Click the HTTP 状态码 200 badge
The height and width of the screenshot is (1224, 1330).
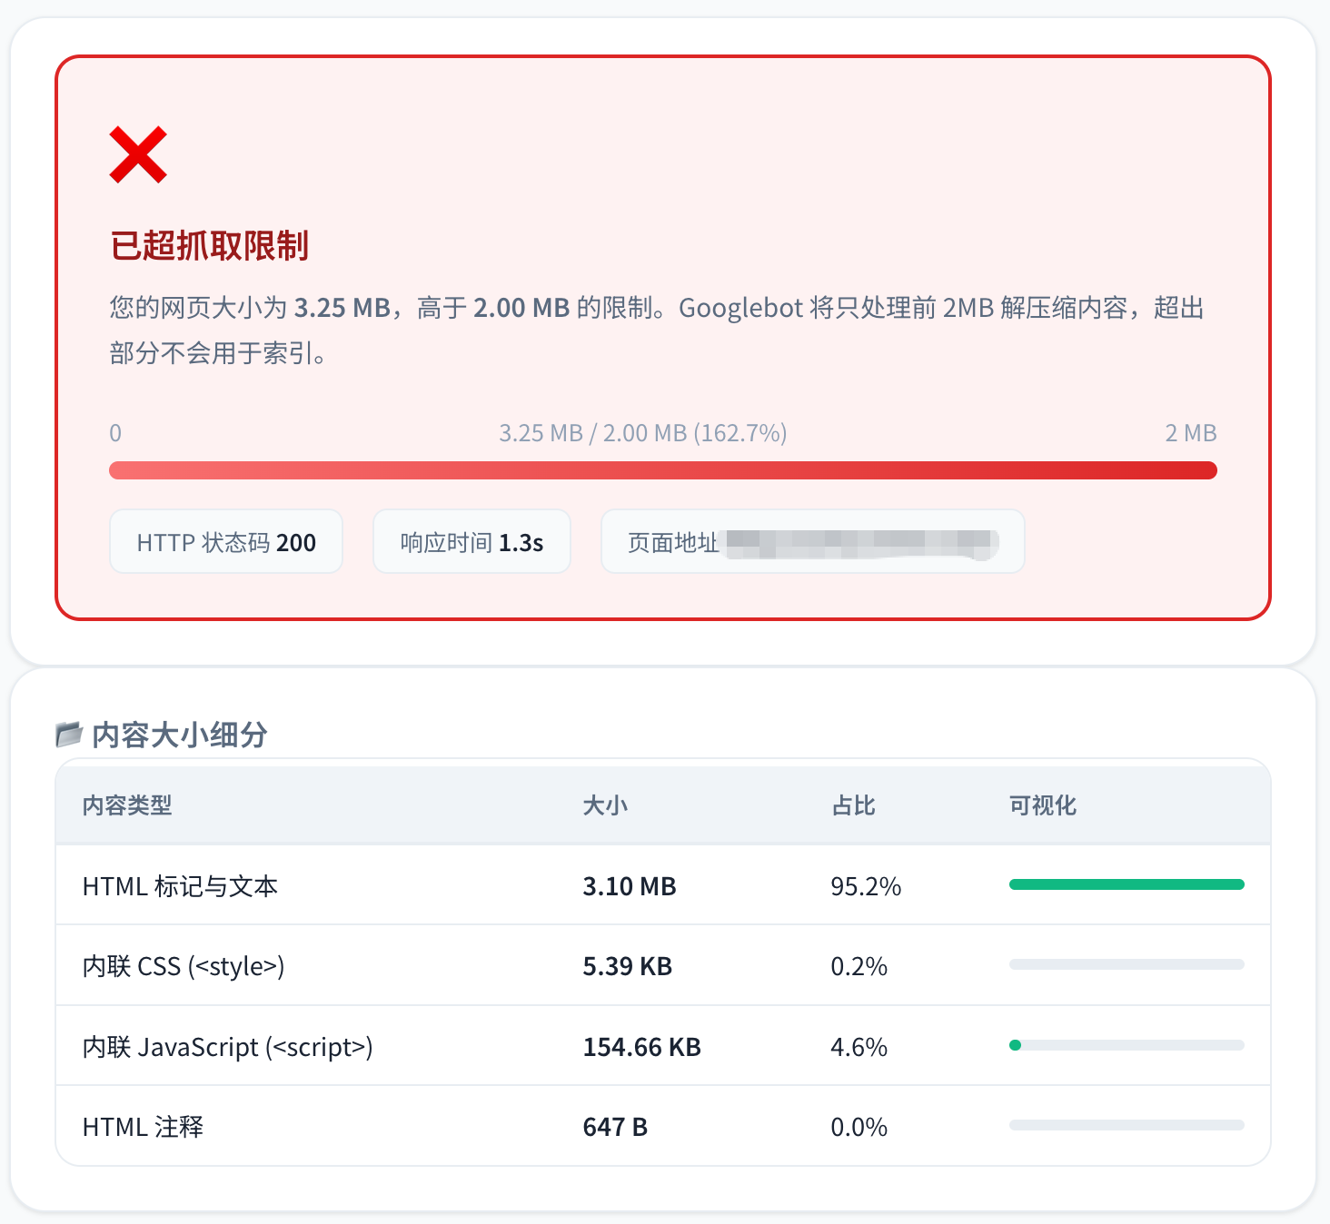coord(226,542)
